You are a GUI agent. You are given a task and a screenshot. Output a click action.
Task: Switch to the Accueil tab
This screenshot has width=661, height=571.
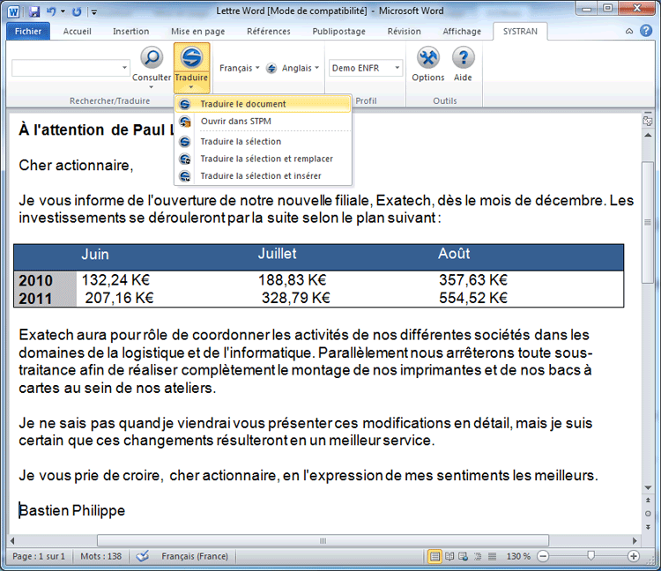(x=78, y=31)
